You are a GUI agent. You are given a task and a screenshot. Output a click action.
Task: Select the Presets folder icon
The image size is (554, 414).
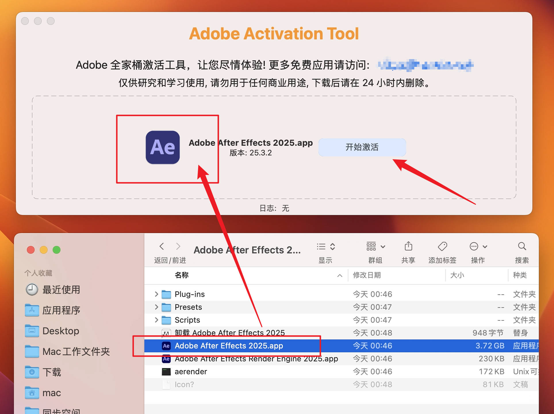coord(166,307)
